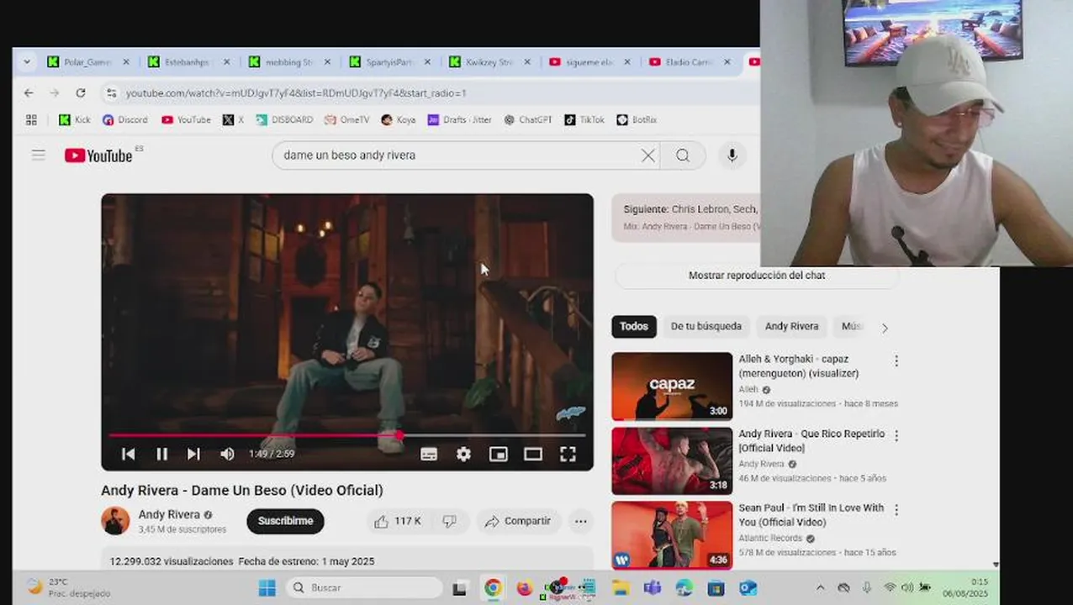Switch to the mobbing Kick tab

(x=290, y=62)
